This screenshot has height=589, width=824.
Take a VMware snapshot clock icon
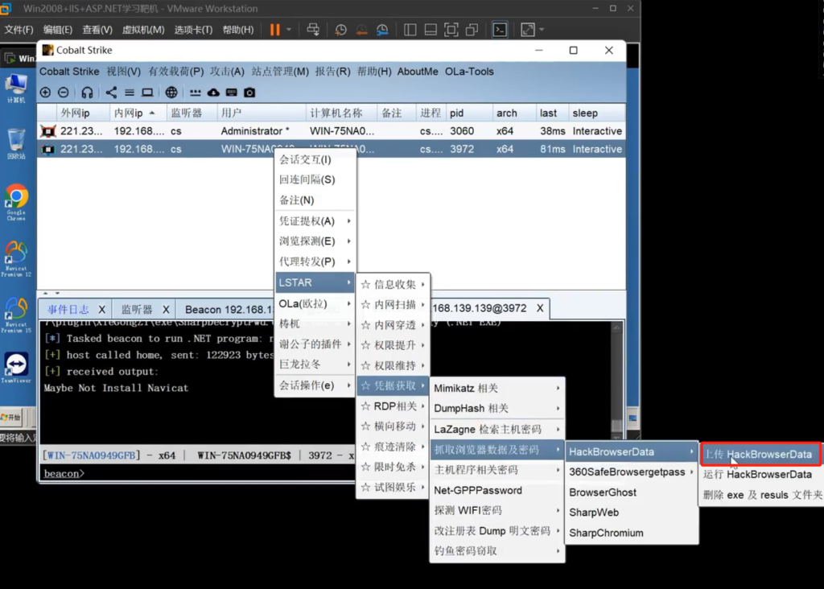click(340, 30)
